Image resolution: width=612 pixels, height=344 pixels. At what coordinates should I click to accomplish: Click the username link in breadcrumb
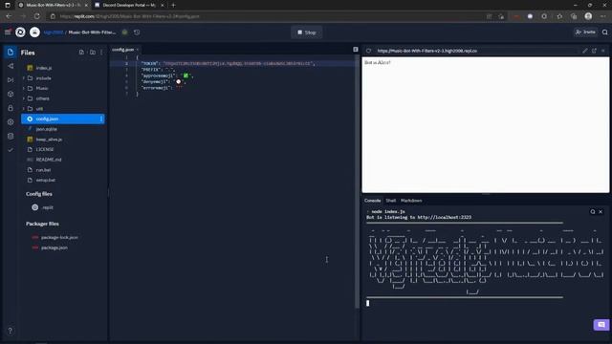pyautogui.click(x=54, y=32)
